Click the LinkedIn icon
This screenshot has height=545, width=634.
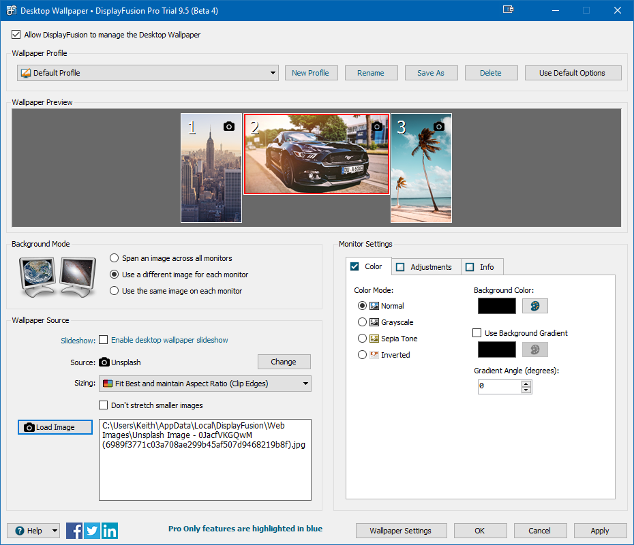point(110,531)
